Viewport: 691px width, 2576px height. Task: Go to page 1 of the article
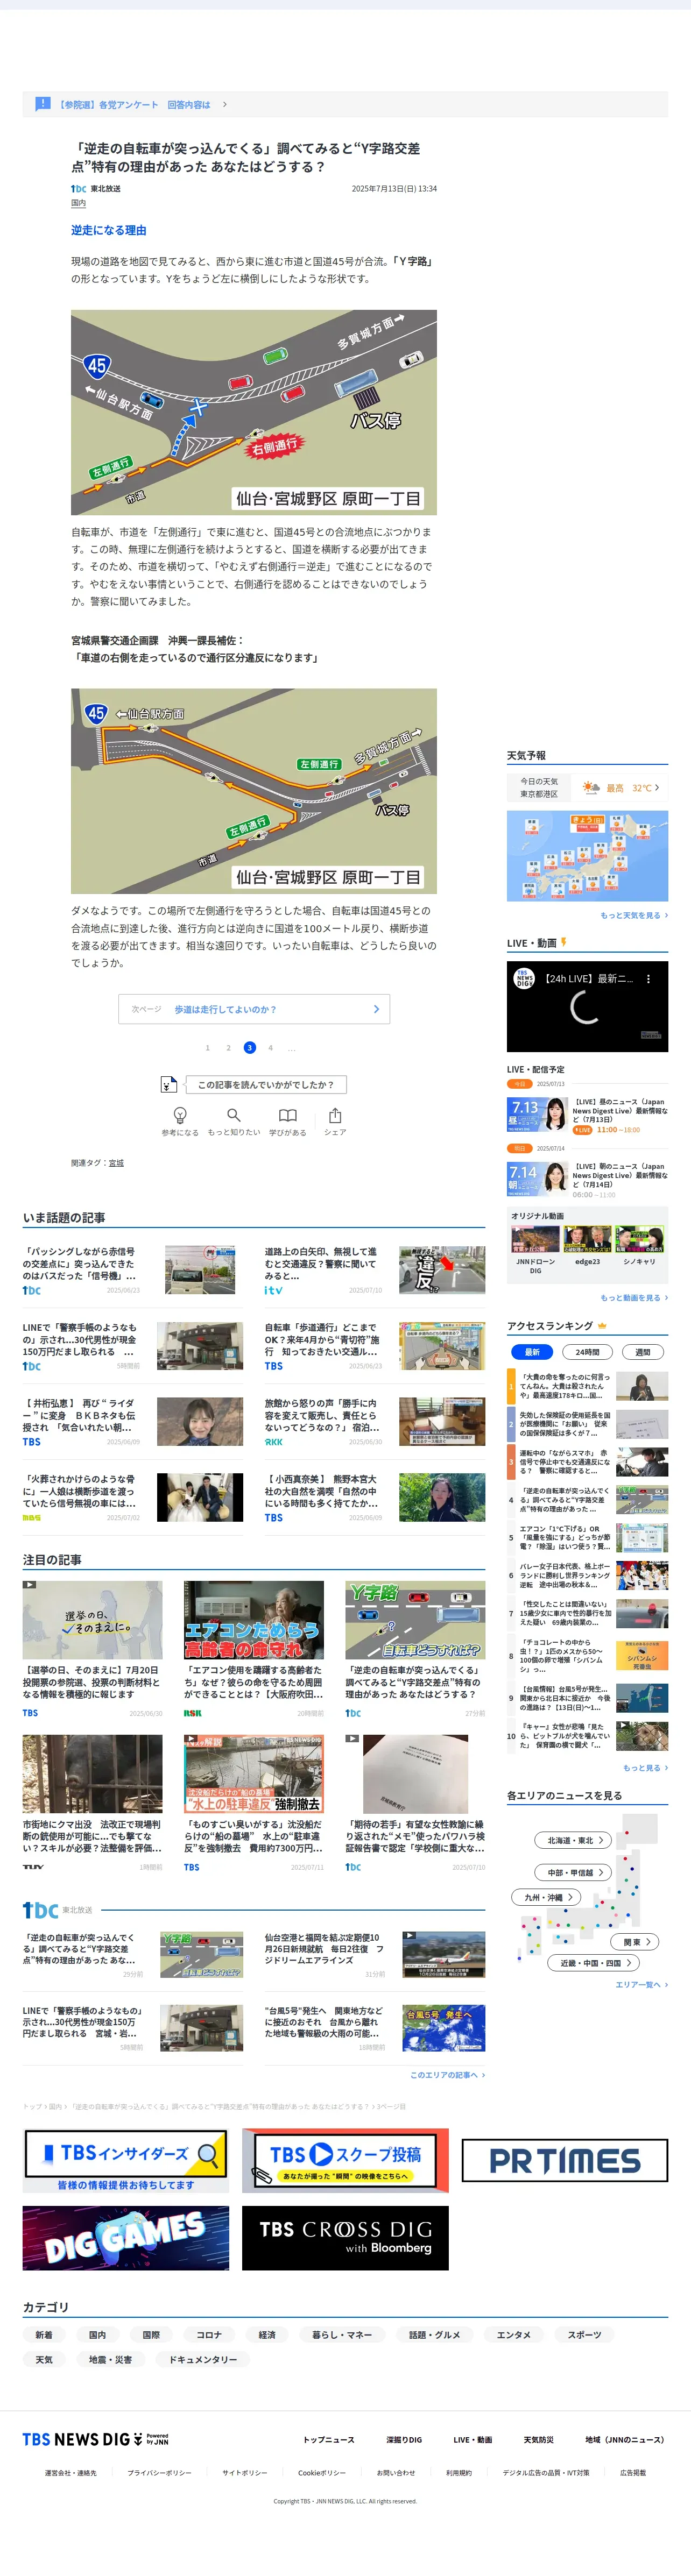coord(208,1048)
